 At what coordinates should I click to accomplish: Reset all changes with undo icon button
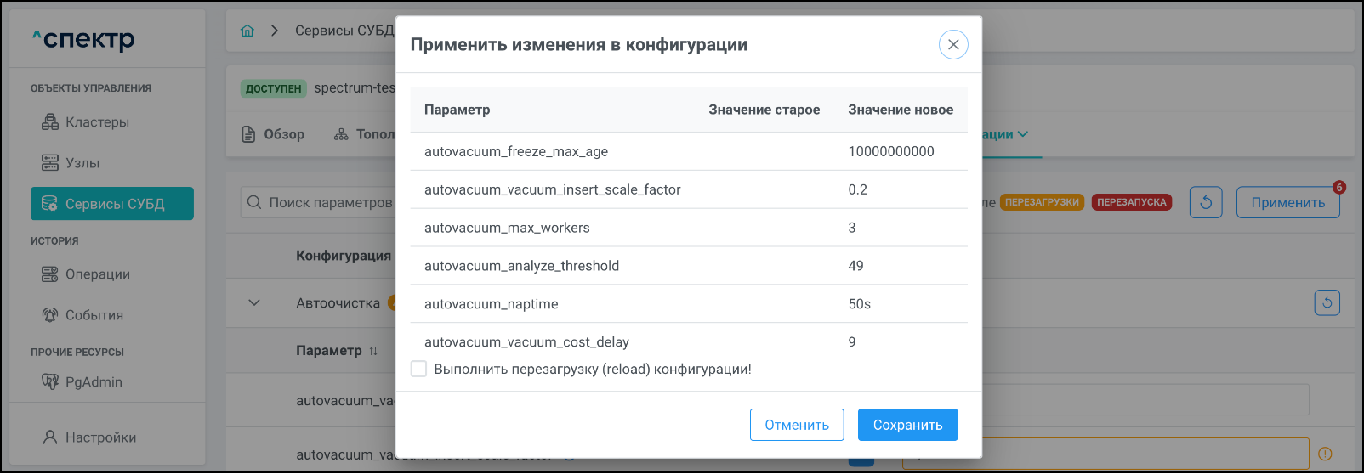[x=1206, y=202]
